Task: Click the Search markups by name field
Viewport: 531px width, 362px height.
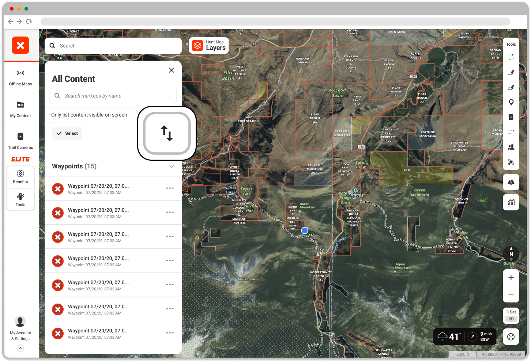Action: pyautogui.click(x=113, y=96)
